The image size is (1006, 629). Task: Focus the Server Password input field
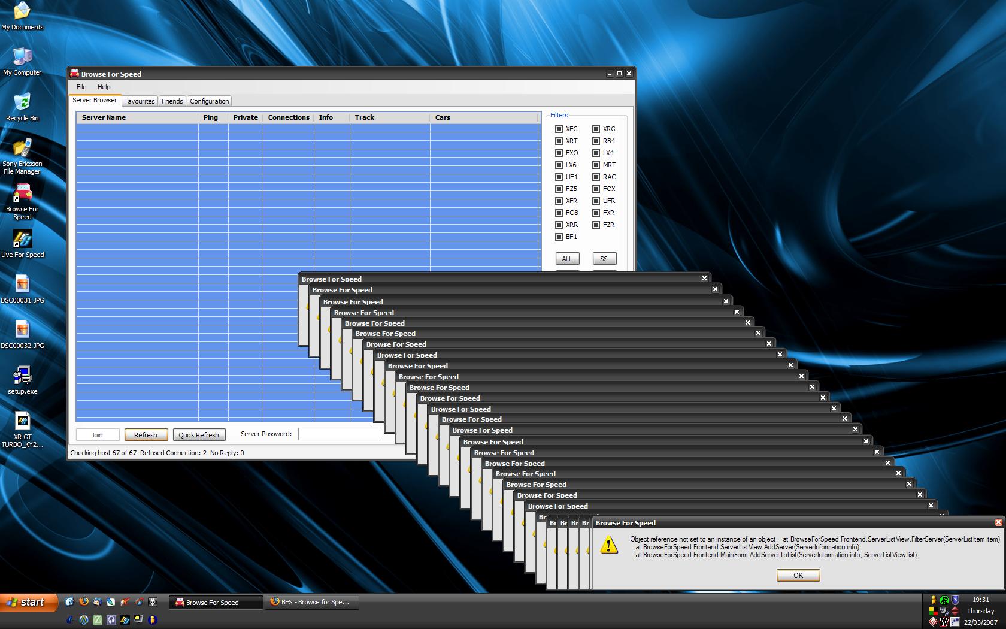[x=340, y=434]
